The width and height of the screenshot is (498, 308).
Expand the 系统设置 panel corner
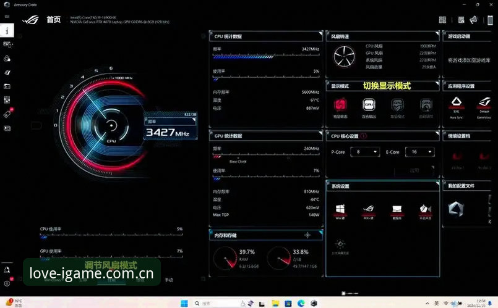(437, 183)
